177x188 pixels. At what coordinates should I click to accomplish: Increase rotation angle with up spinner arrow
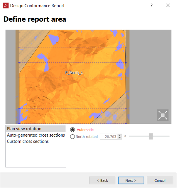[120, 135]
